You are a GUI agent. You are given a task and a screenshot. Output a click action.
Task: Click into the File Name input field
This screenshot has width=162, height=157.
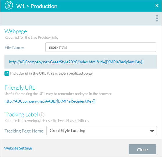(101, 47)
